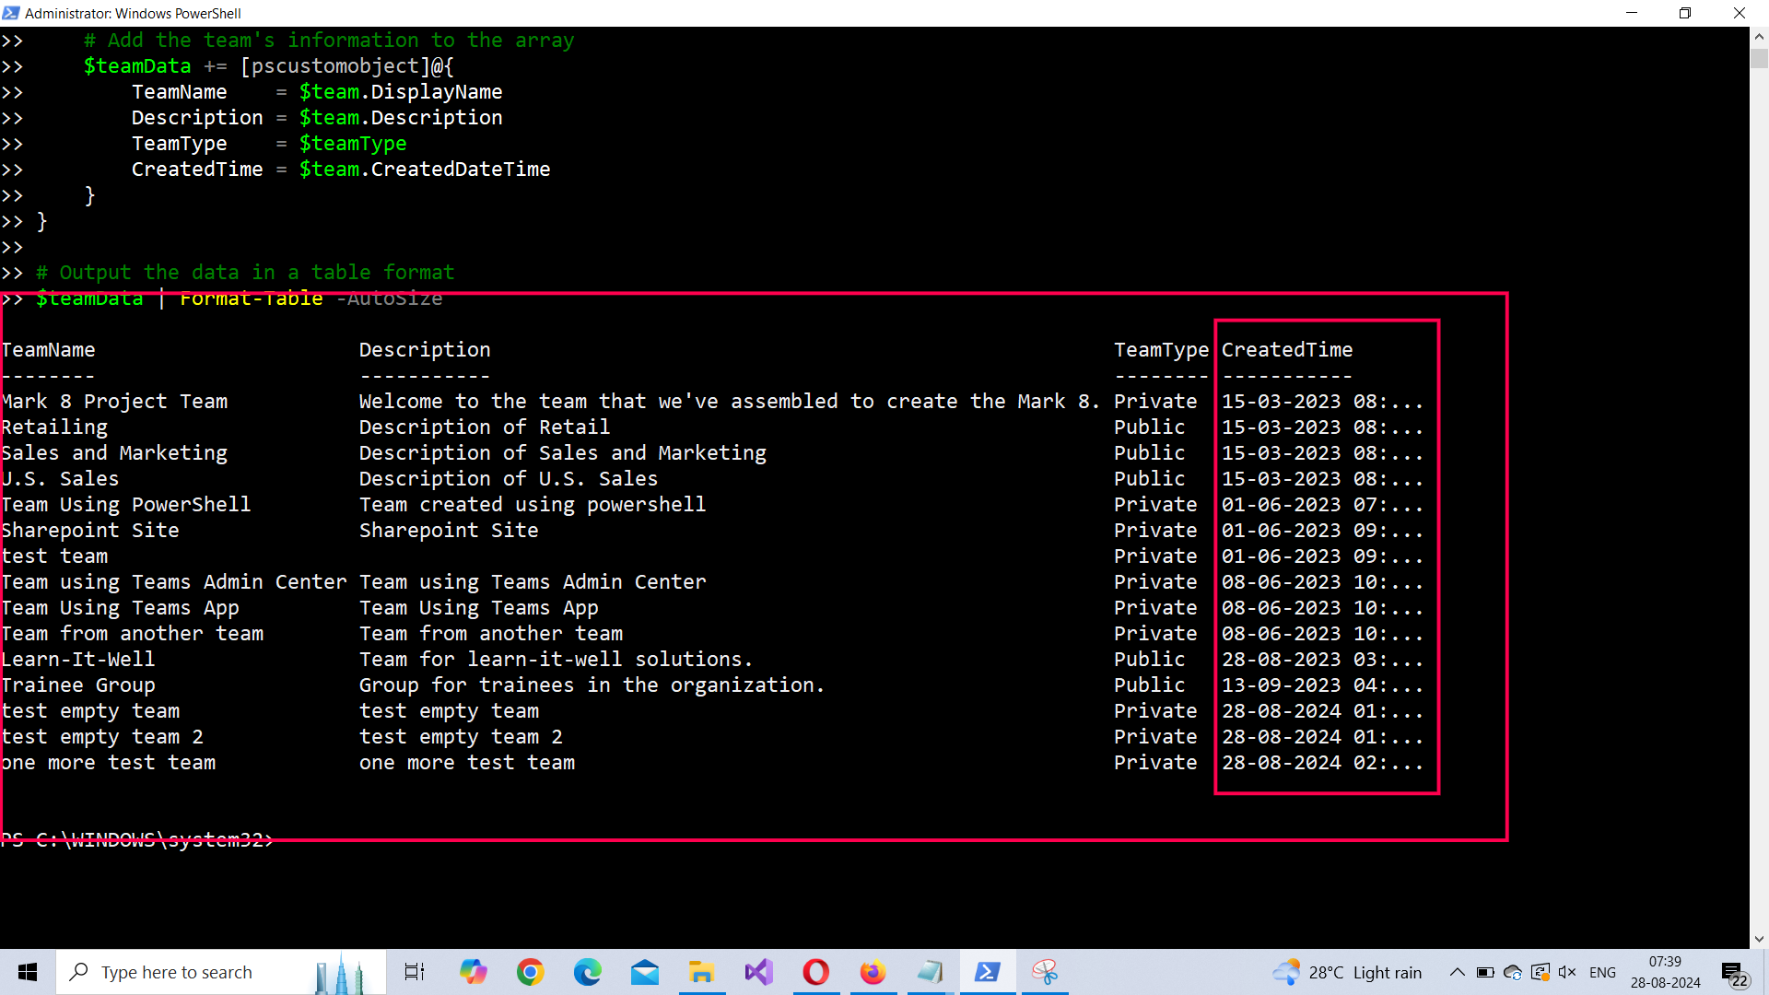Open PowerShell from the taskbar
This screenshot has height=995, width=1769.
(x=987, y=972)
